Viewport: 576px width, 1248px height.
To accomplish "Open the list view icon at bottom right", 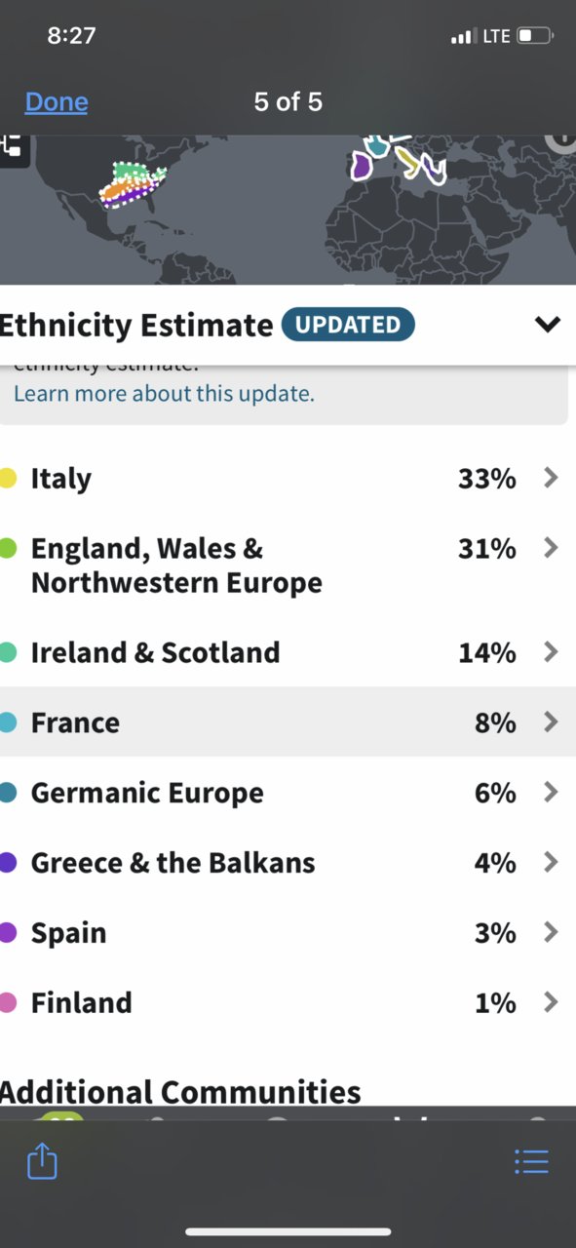I will (531, 1162).
